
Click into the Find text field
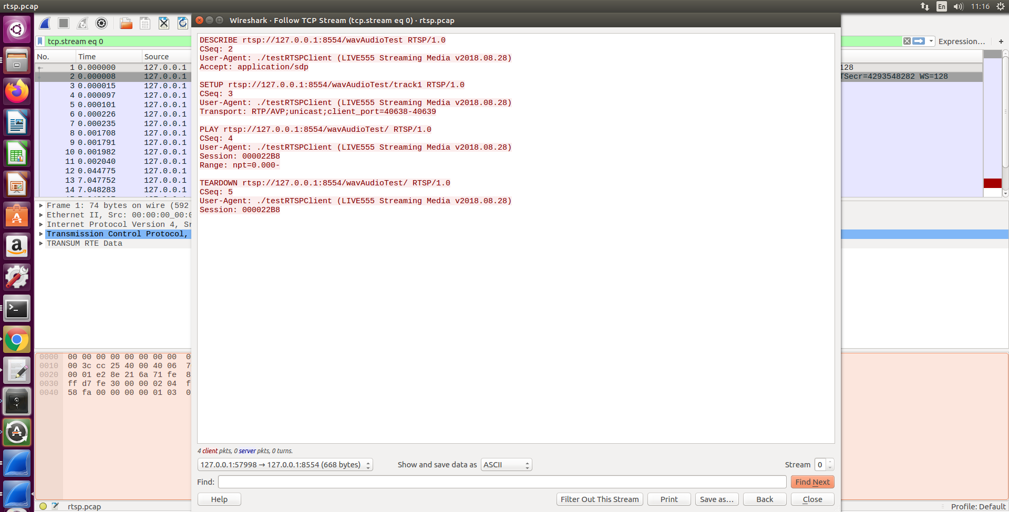pos(502,482)
